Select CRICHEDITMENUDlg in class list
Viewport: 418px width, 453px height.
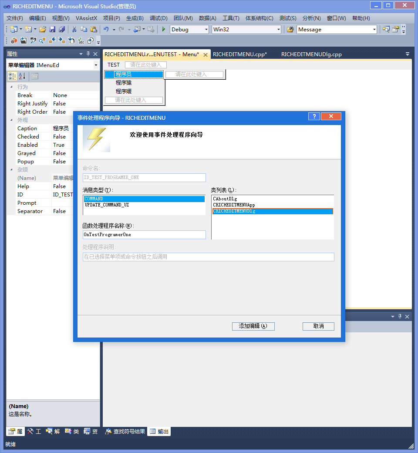(x=273, y=211)
